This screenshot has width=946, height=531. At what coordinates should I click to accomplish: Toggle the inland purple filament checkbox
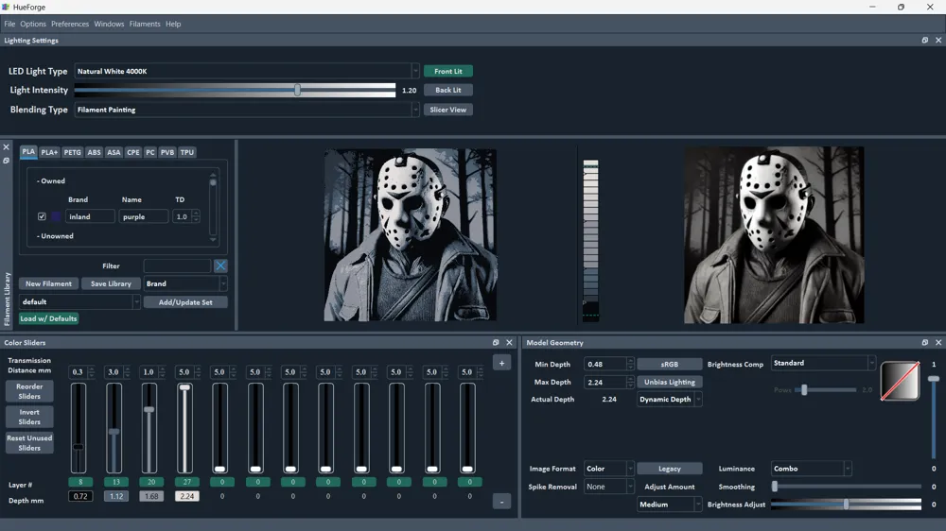click(x=42, y=216)
